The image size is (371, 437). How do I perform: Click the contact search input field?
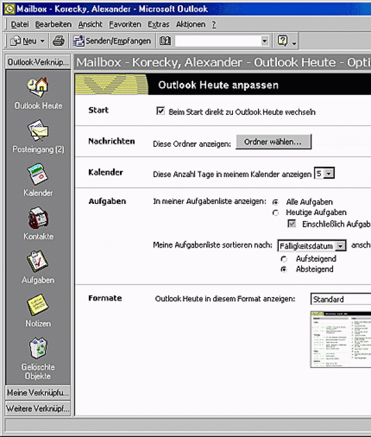click(218, 41)
